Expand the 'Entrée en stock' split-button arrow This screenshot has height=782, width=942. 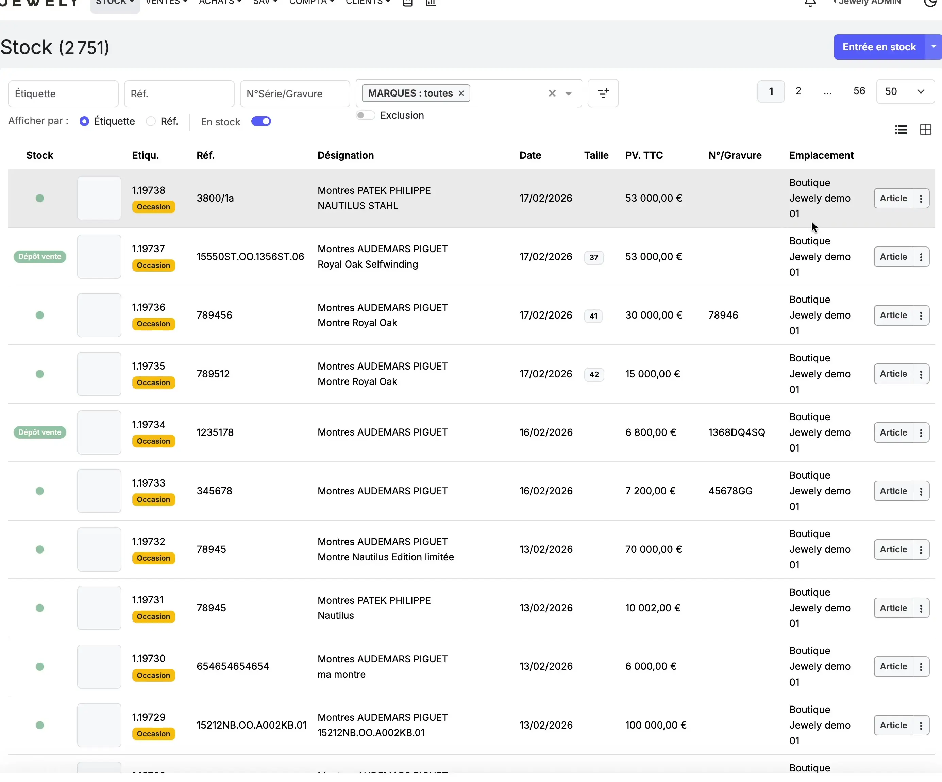[933, 47]
